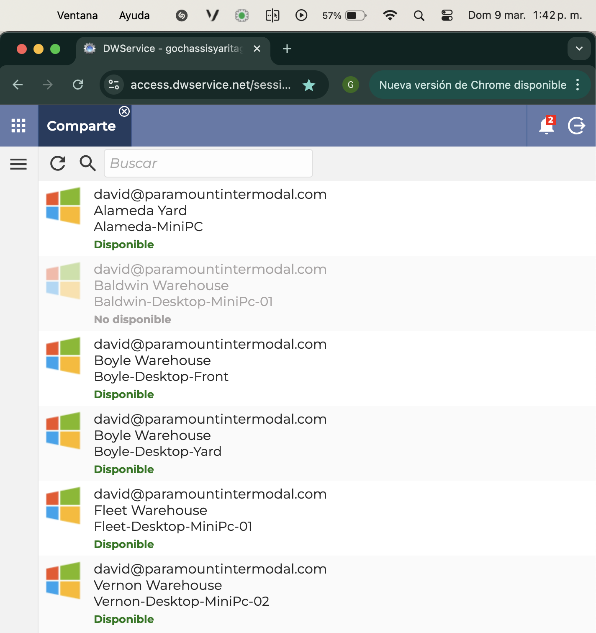Open Chrome three-dot menu

578,85
